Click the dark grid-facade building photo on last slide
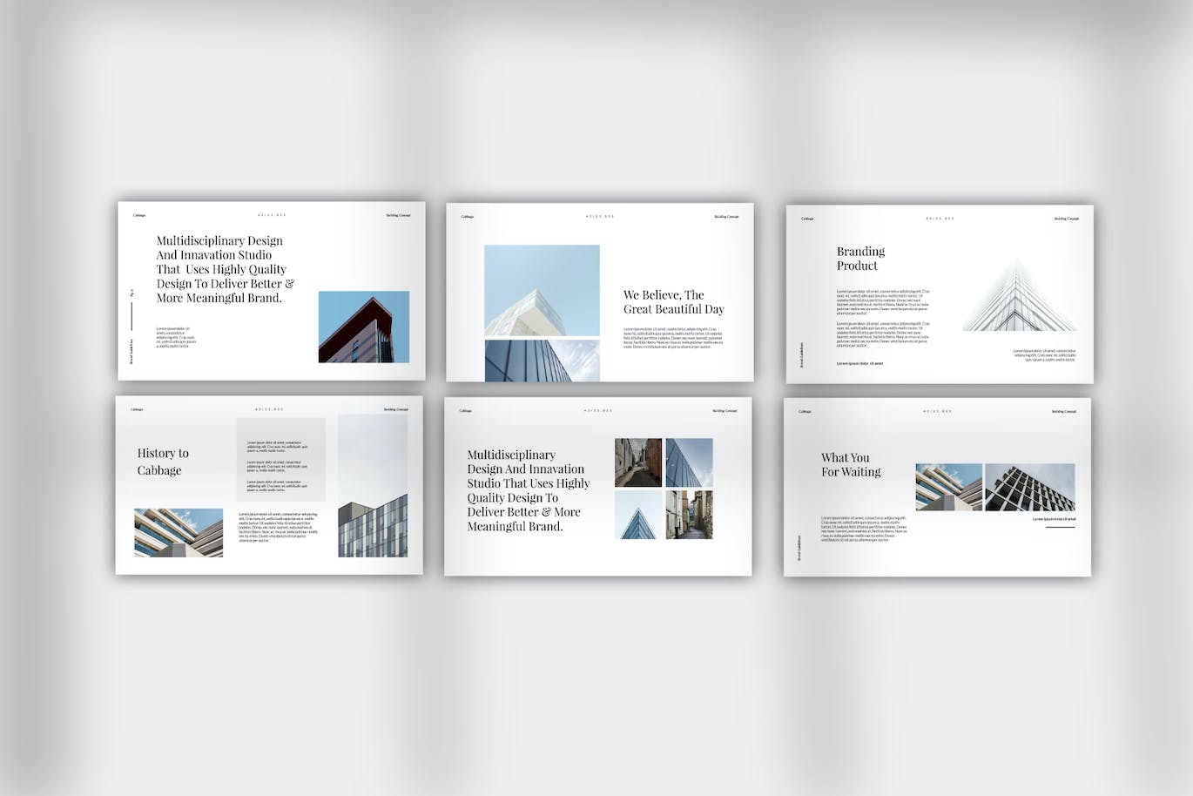 pos(1029,487)
